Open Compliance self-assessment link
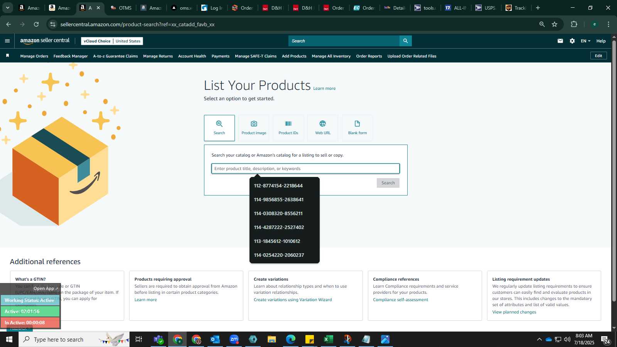This screenshot has height=347, width=617. (x=400, y=300)
